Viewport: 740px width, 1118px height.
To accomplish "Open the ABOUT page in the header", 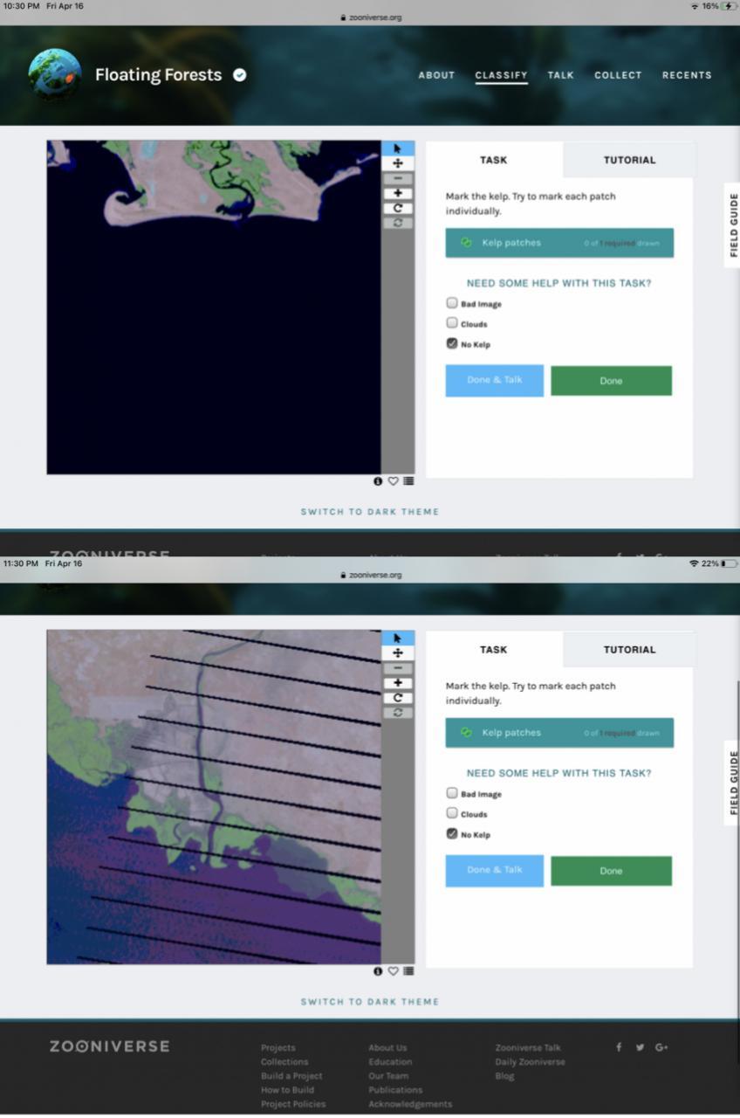I will [x=436, y=75].
